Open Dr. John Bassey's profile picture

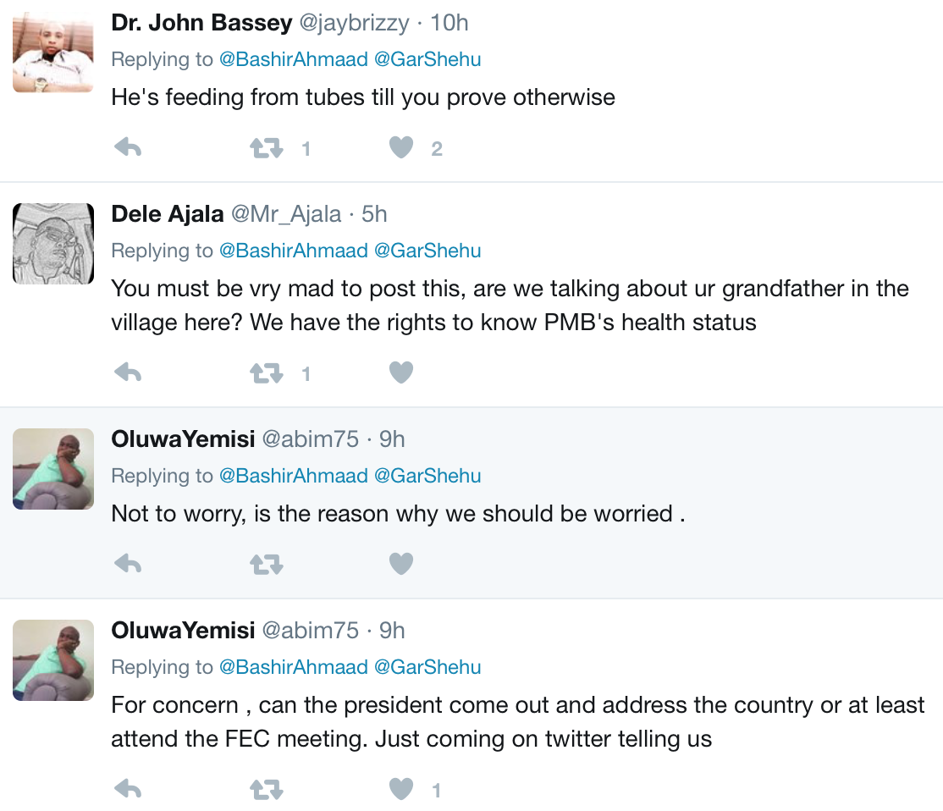click(x=52, y=52)
